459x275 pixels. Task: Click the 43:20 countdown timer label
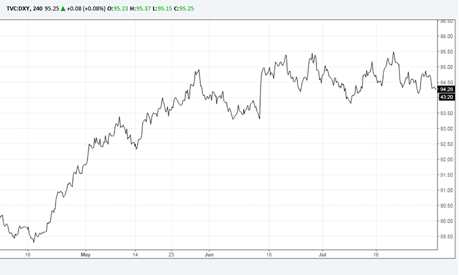(x=446, y=97)
